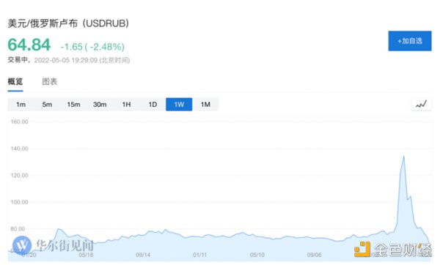Switch chart to 1H interval
440x265 pixels.
pos(126,105)
